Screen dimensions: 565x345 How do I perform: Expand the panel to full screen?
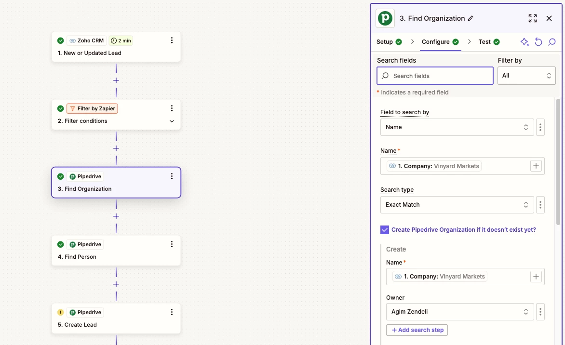[533, 18]
